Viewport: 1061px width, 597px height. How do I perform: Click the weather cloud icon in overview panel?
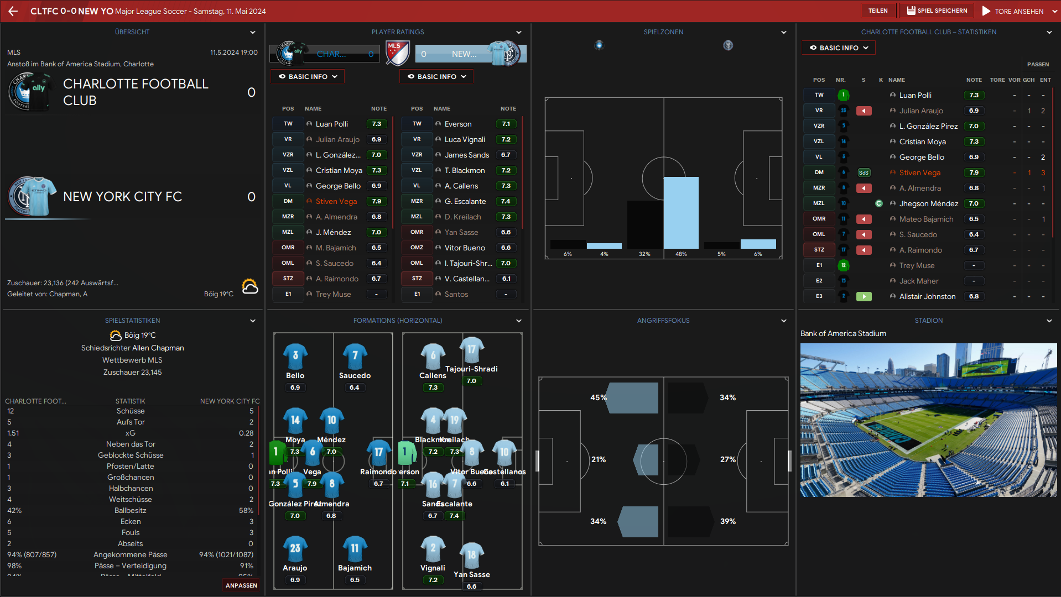pyautogui.click(x=250, y=286)
